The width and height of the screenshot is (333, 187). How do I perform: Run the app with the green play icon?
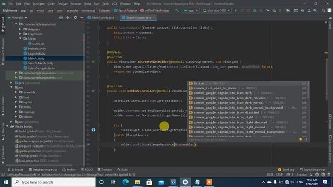point(236,10)
